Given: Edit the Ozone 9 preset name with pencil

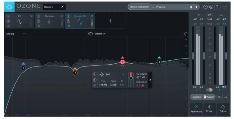Looking at the screenshot, I should 62,7.
